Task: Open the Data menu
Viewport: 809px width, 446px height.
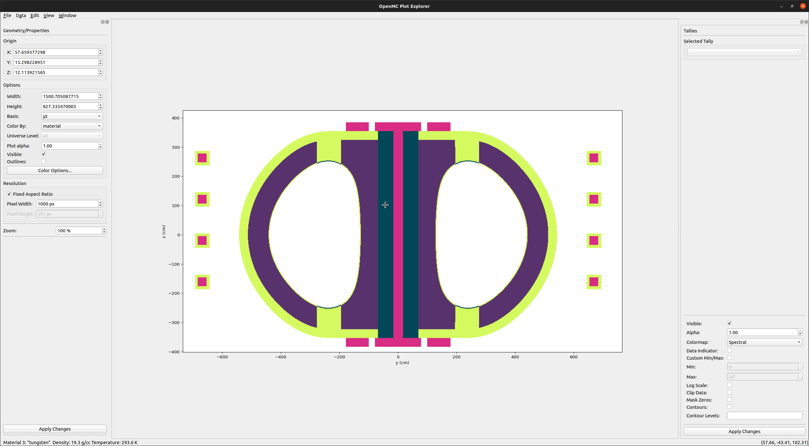Action: click(x=21, y=15)
